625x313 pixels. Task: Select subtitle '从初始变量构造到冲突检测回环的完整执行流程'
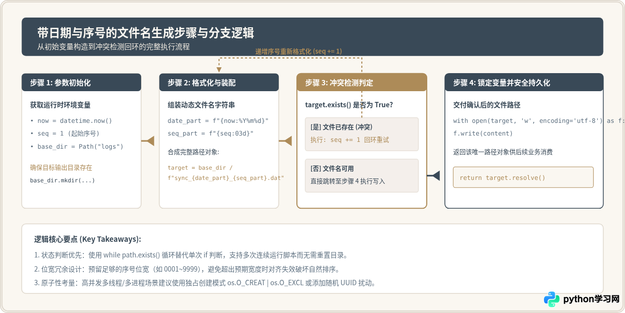click(113, 47)
